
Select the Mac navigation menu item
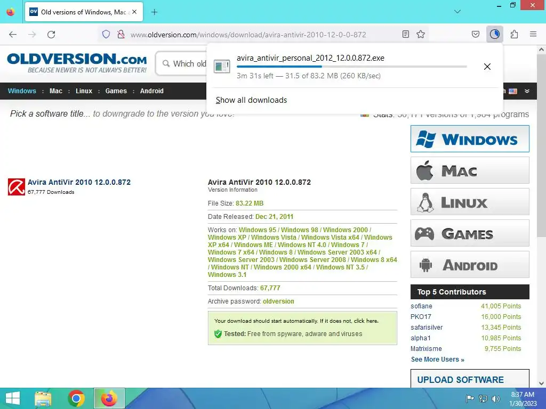55,91
